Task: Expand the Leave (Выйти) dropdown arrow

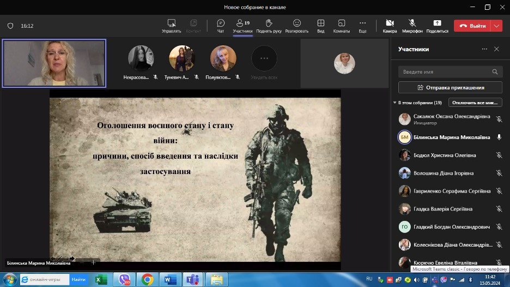Action: (496, 26)
